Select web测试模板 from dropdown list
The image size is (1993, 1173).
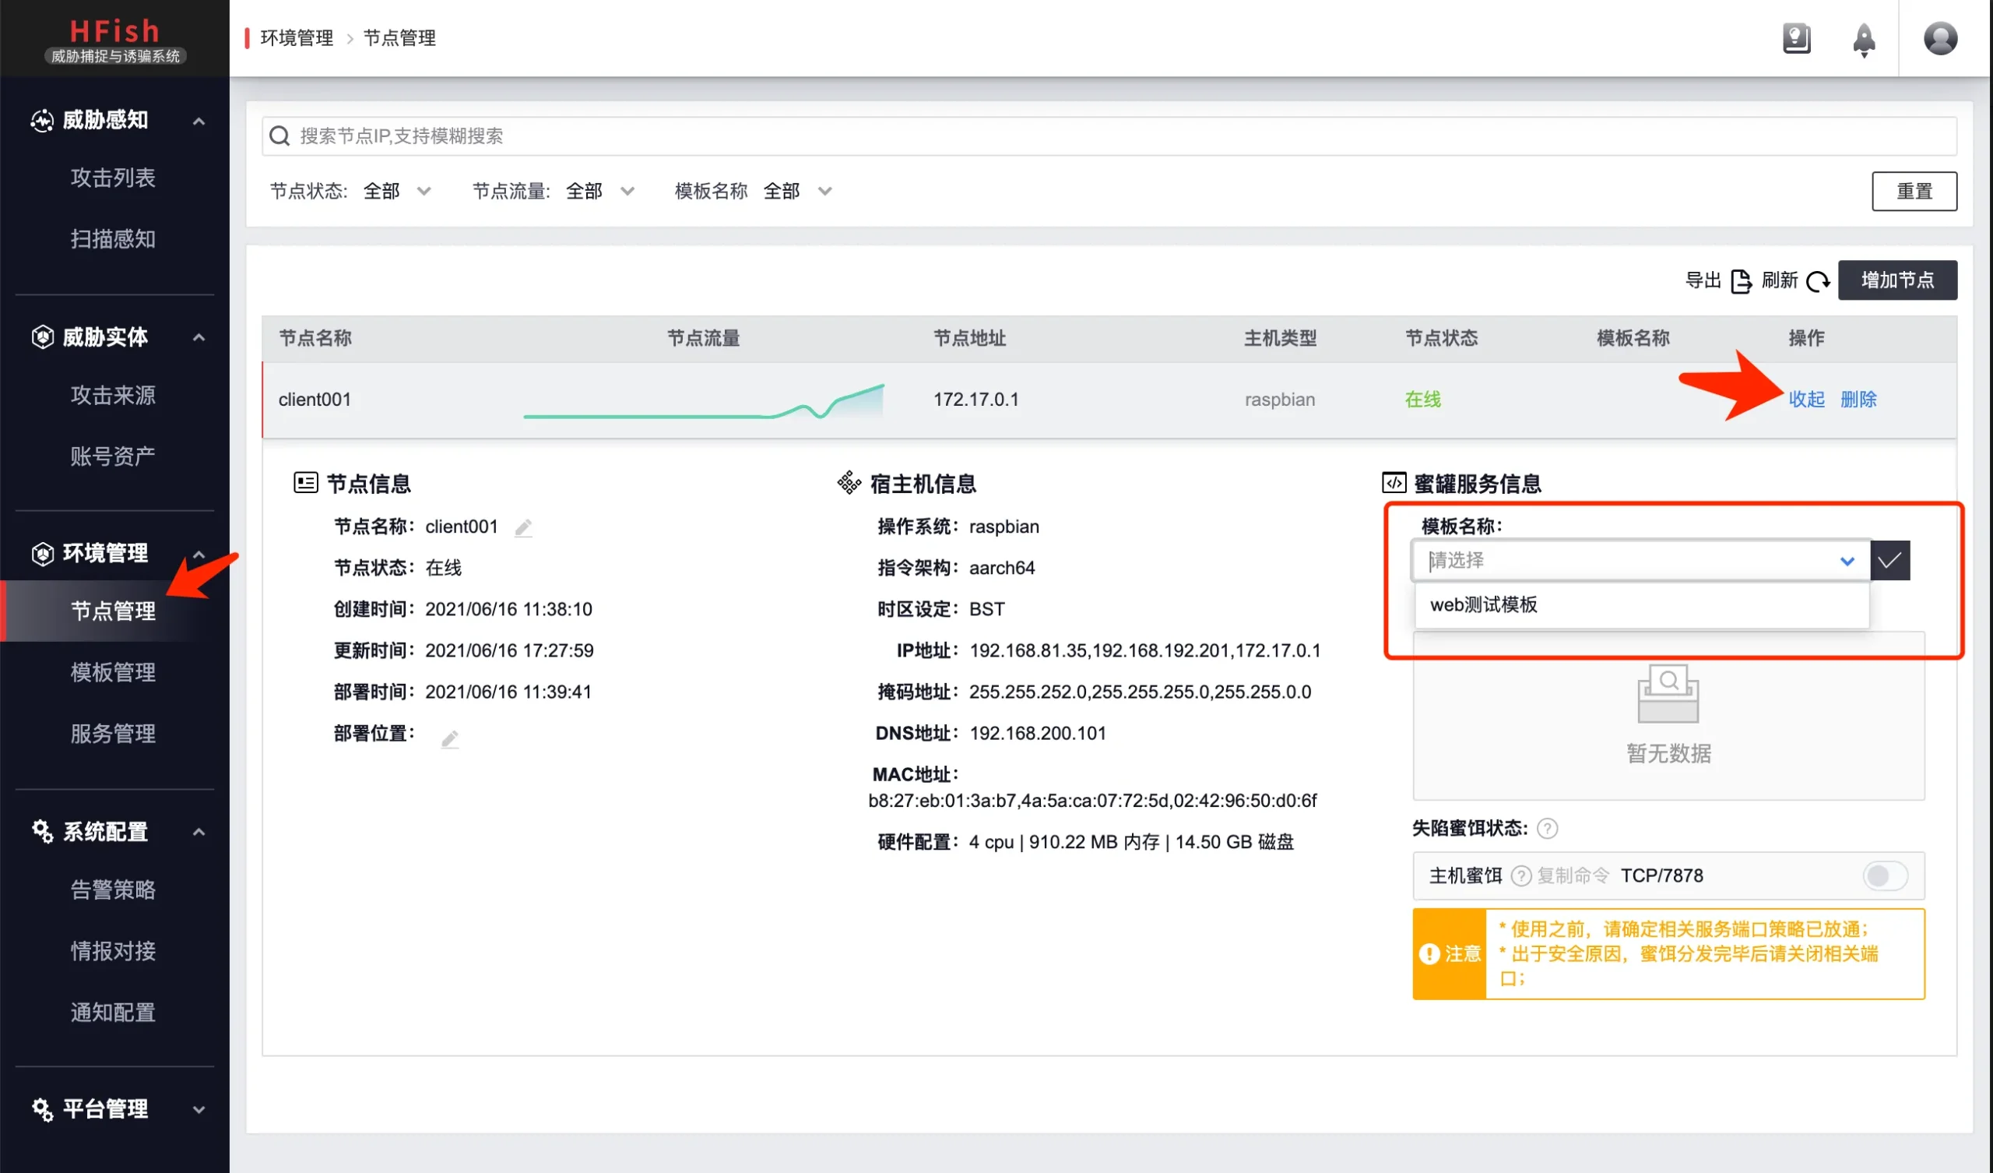[x=1641, y=605]
